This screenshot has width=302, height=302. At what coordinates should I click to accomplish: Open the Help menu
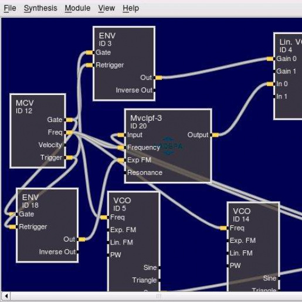pos(131,8)
